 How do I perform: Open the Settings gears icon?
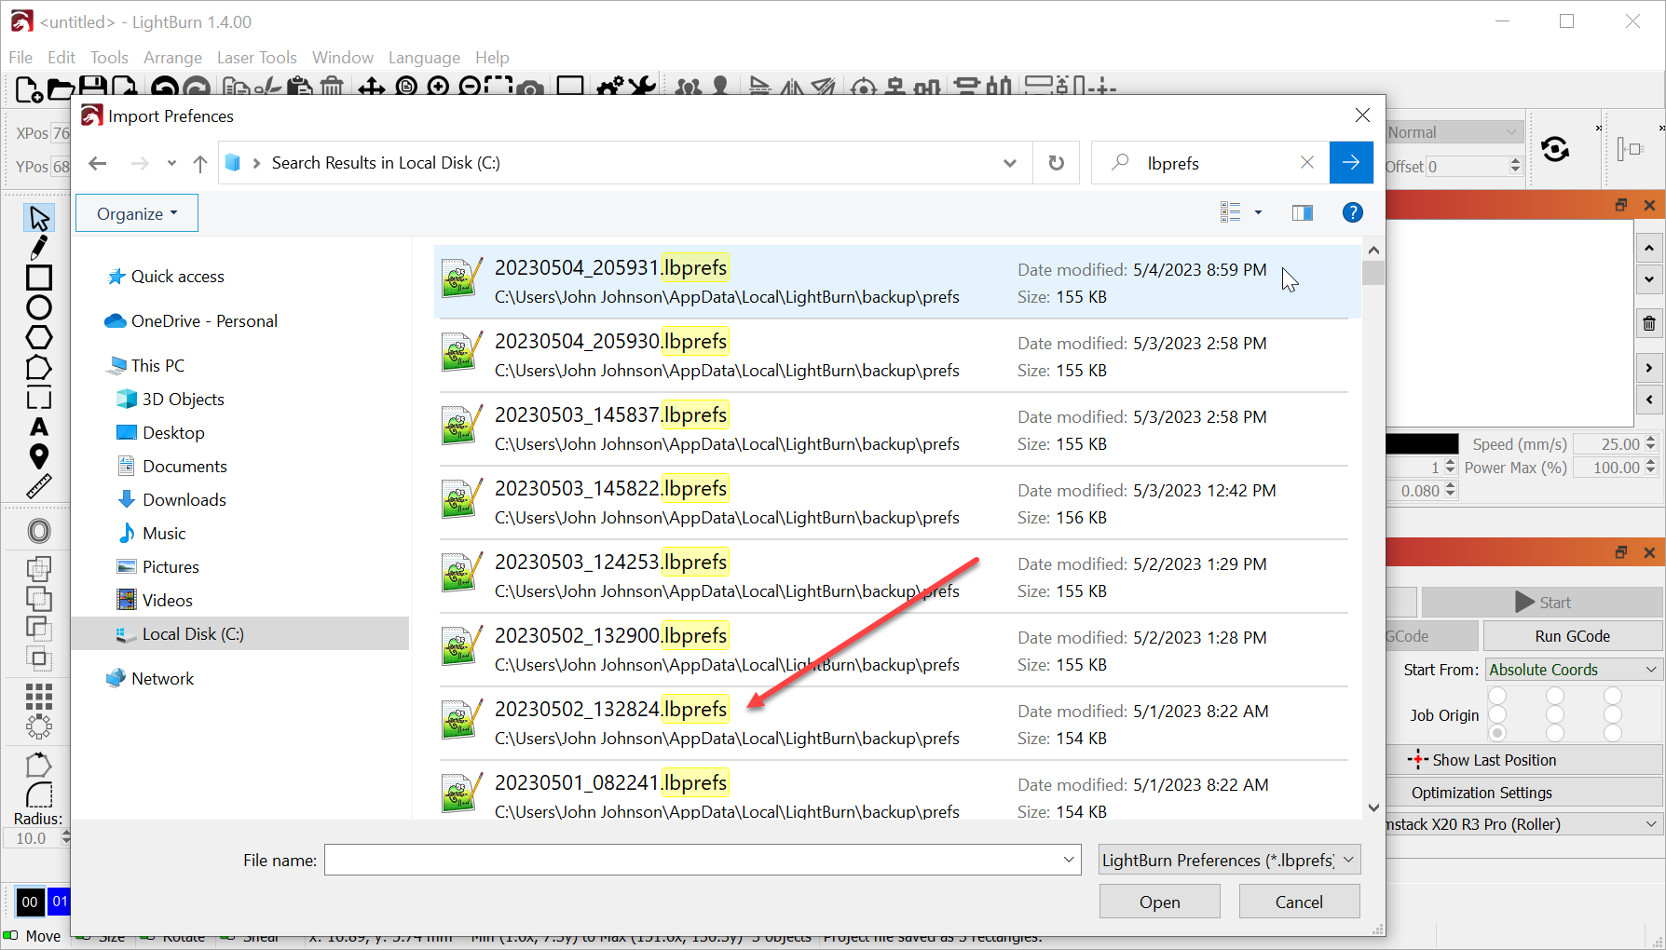click(x=610, y=88)
